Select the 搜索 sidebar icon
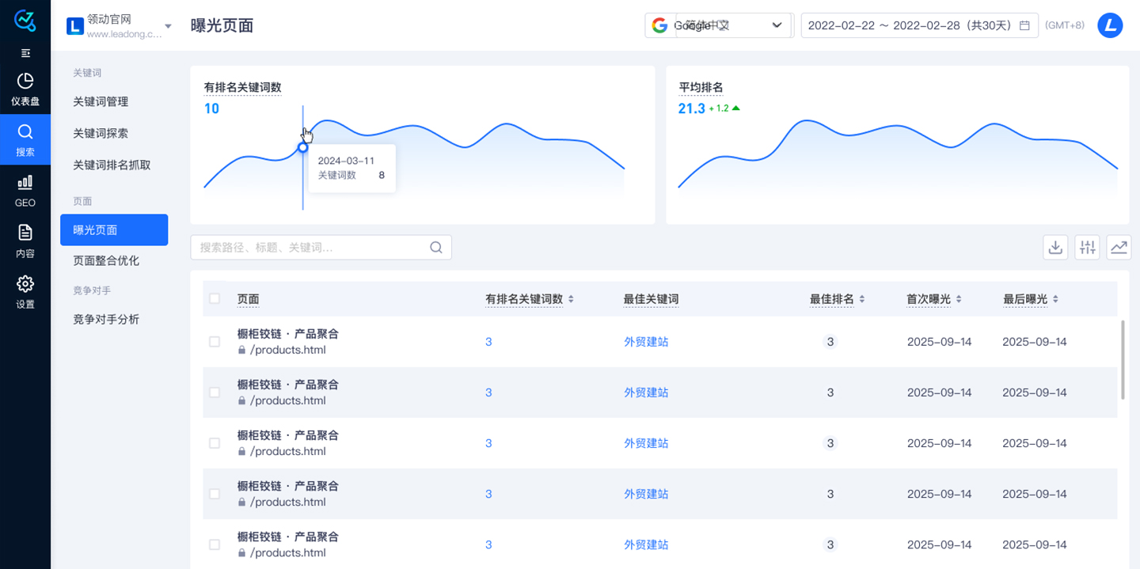Image resolution: width=1140 pixels, height=569 pixels. [x=25, y=131]
